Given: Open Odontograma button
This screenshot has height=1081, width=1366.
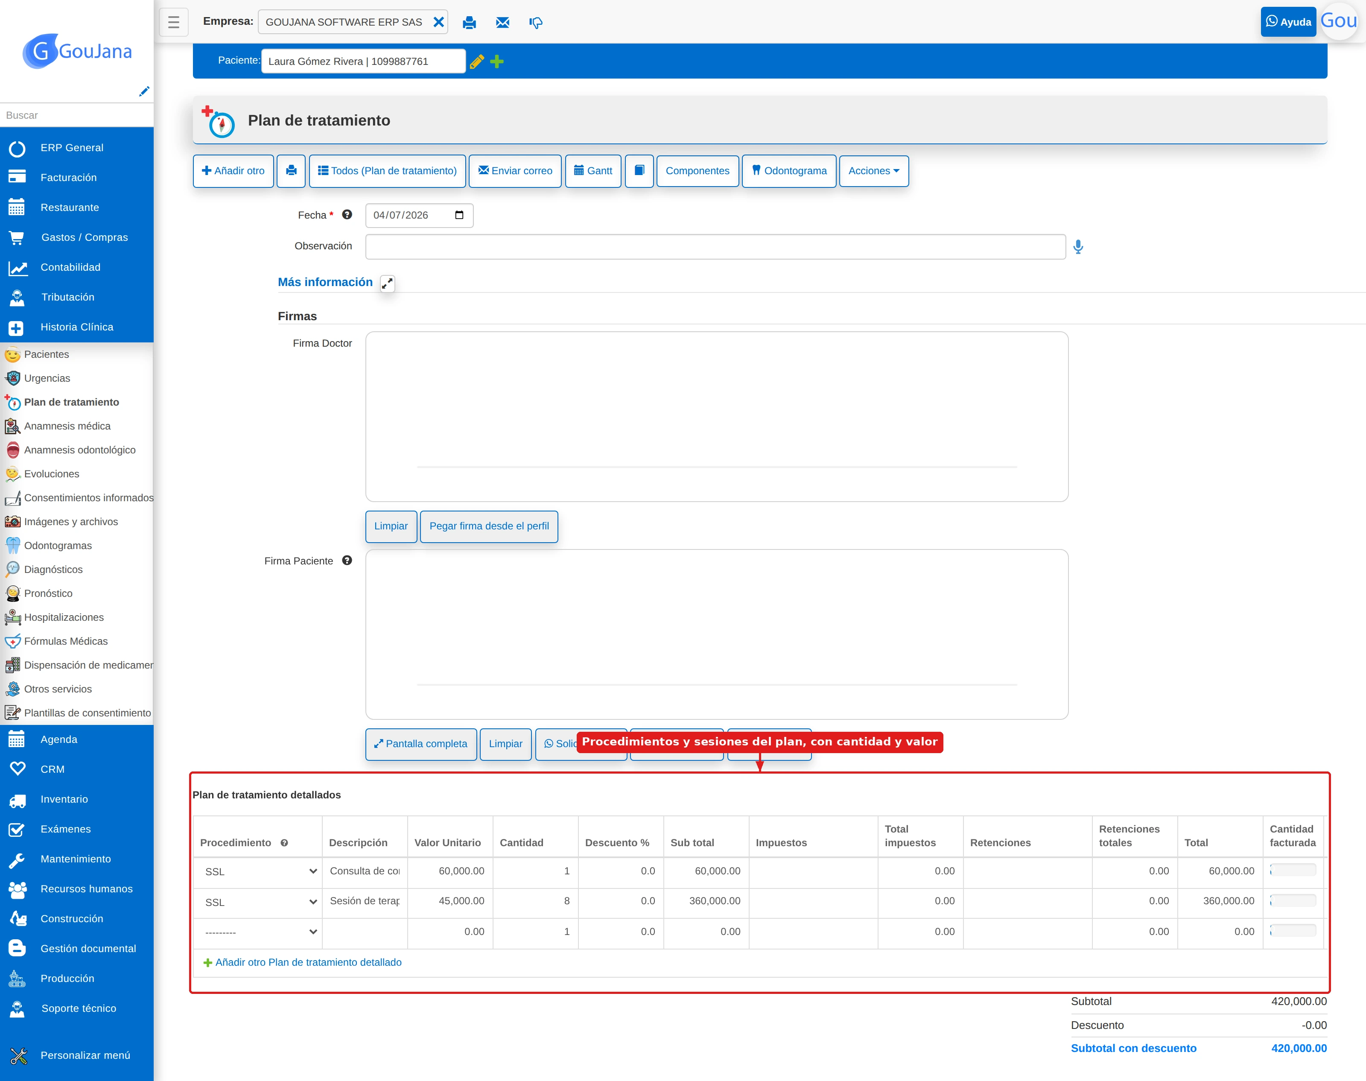Looking at the screenshot, I should coord(789,171).
